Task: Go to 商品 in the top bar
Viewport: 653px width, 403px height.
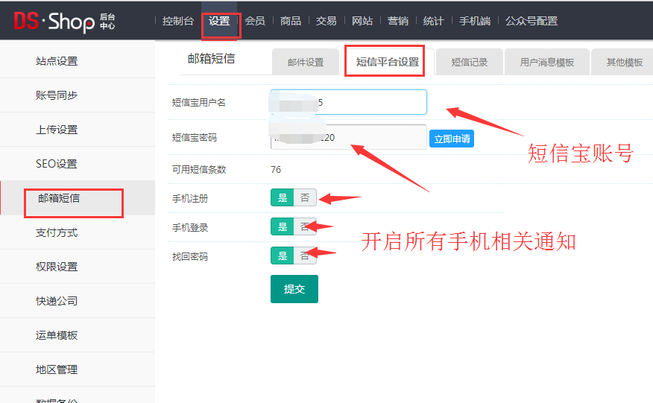Action: coord(291,21)
